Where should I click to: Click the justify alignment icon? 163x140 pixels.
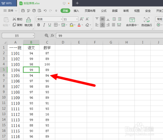pos(113,25)
